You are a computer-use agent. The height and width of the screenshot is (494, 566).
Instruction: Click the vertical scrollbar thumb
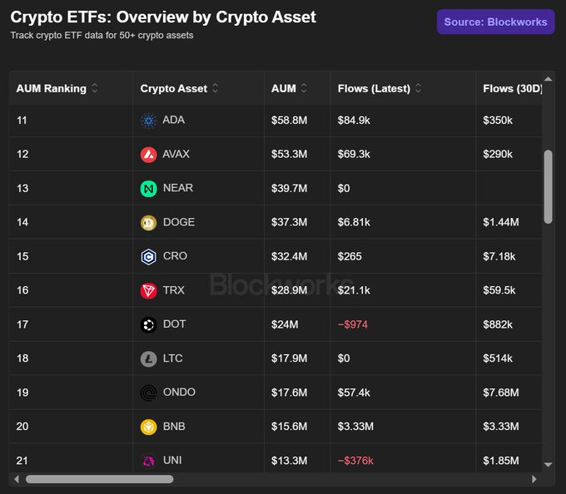[548, 187]
